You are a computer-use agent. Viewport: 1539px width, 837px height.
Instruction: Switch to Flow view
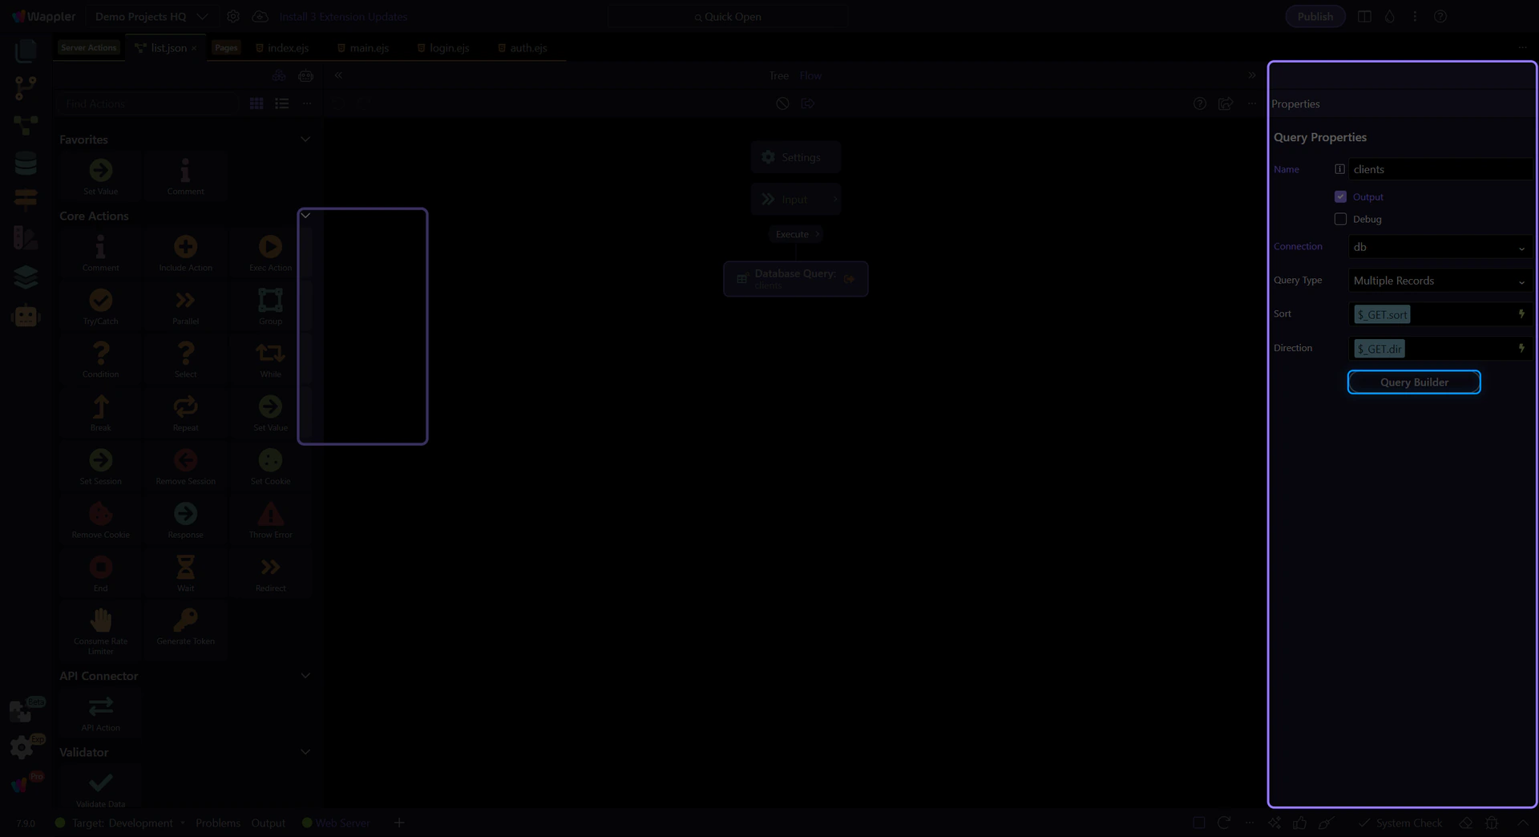810,76
